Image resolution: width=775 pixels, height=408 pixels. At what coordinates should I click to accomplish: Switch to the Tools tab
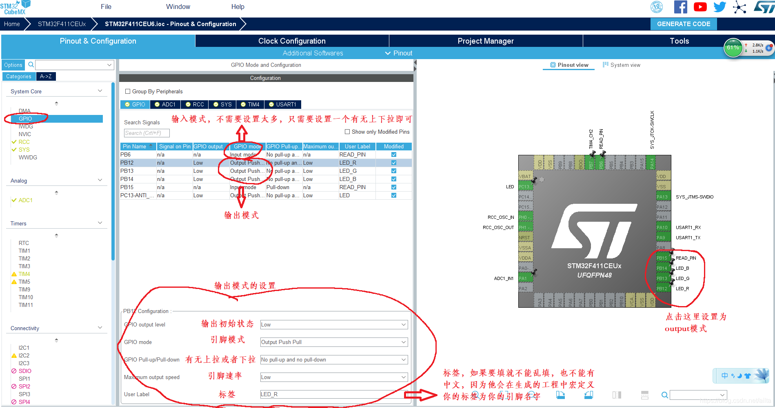click(x=679, y=41)
